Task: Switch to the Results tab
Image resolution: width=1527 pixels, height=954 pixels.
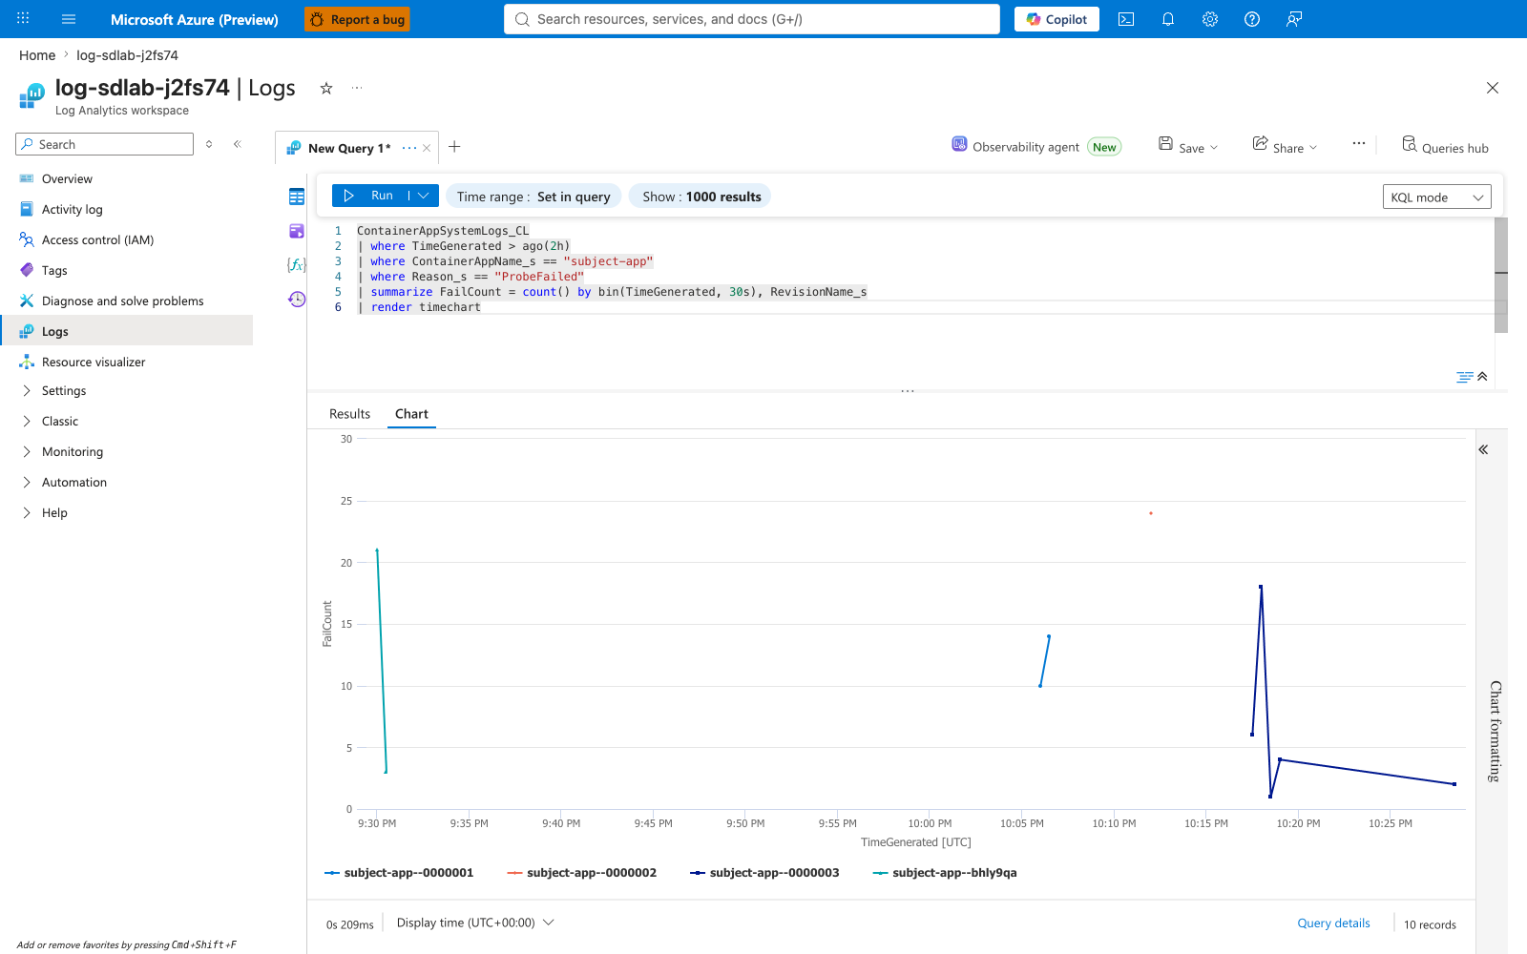Action: tap(349, 414)
